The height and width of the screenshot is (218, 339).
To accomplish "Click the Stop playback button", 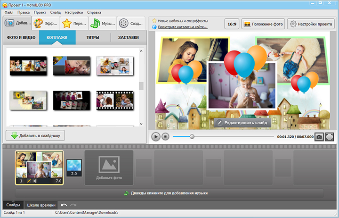I will (165, 136).
